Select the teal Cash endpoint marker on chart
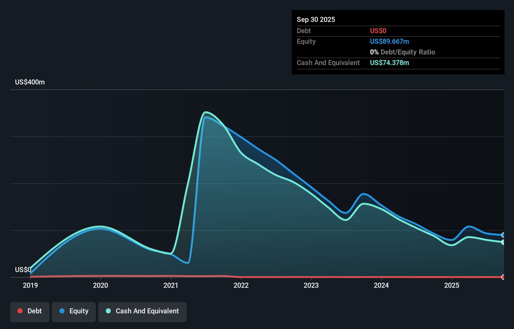The width and height of the screenshot is (514, 329). click(503, 242)
